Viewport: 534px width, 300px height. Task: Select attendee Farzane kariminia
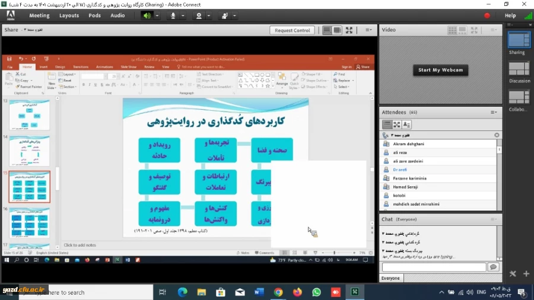point(438,178)
